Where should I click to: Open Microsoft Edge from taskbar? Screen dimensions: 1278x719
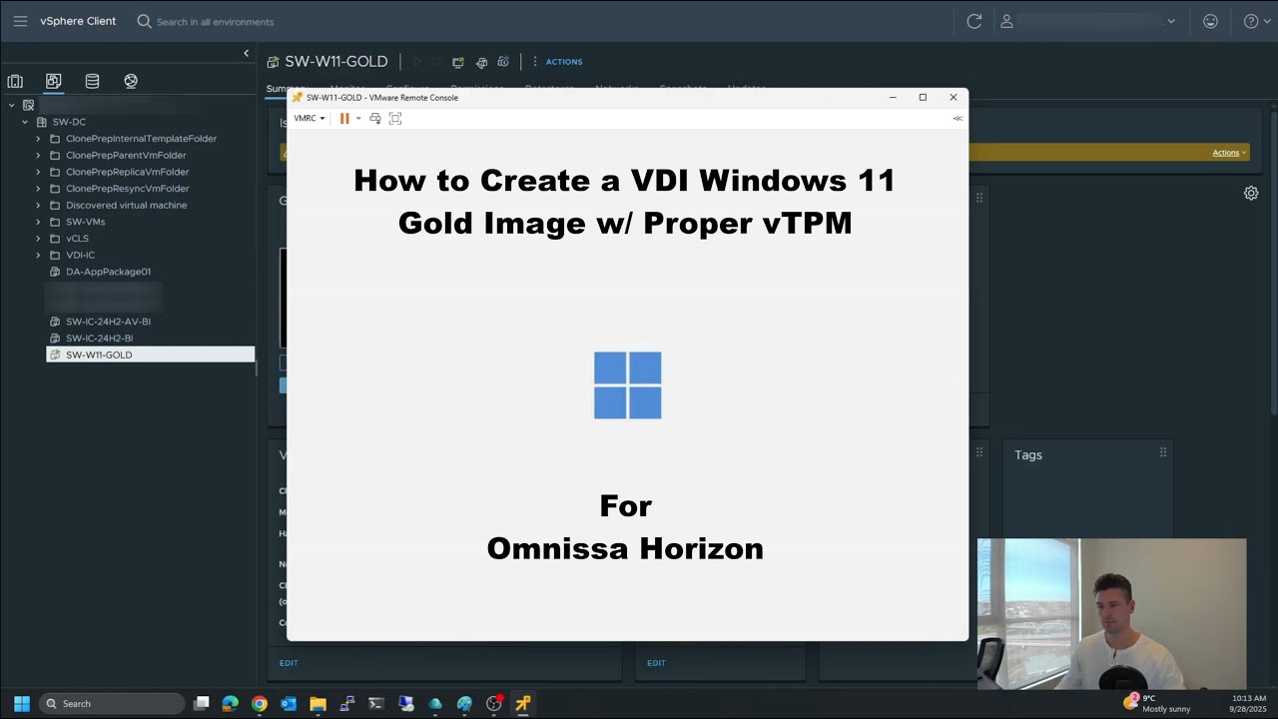(231, 703)
